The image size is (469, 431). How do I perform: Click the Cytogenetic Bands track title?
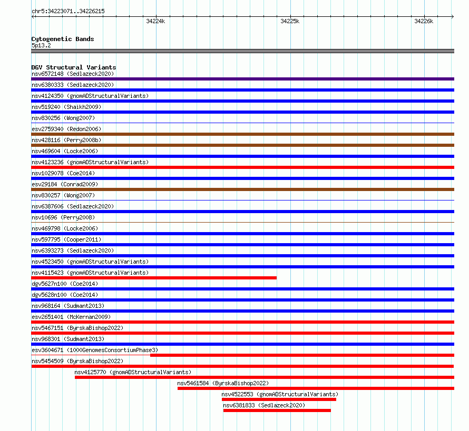(x=63, y=39)
